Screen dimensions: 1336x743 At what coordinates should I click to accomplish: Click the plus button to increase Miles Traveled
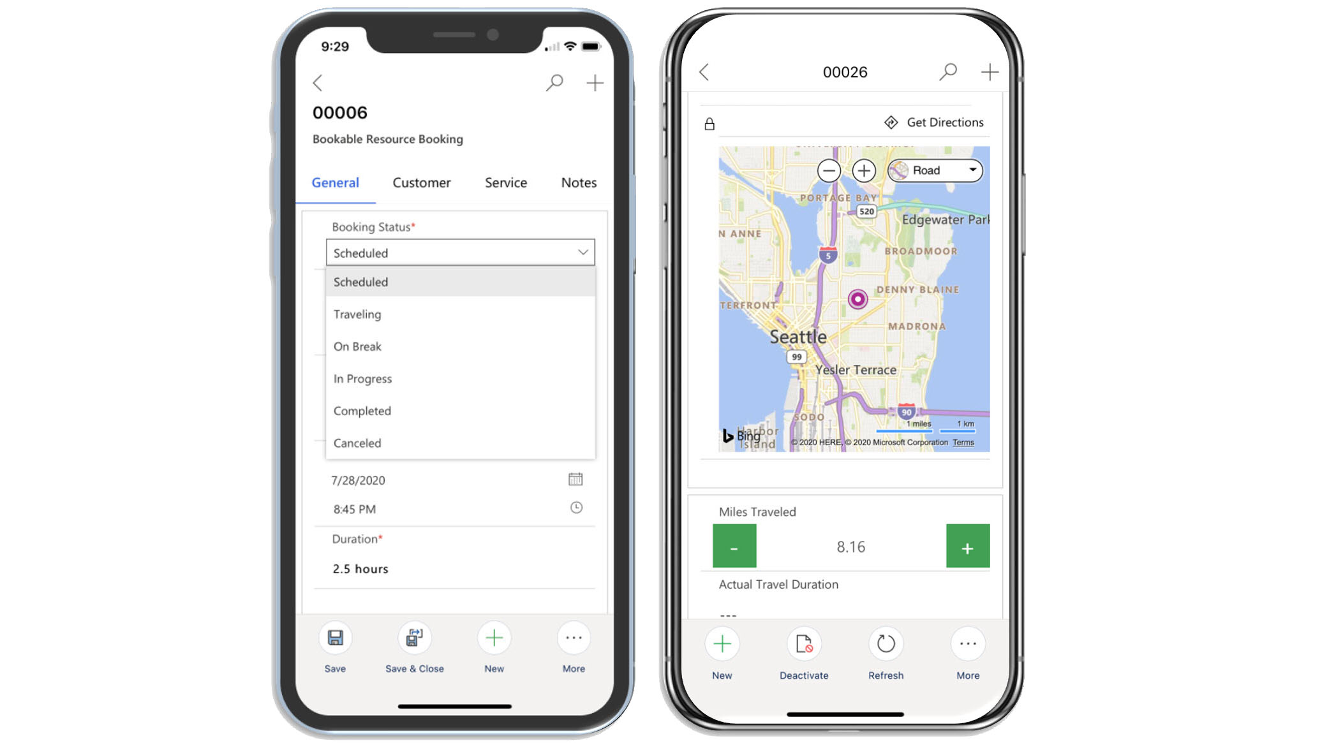[x=968, y=547]
